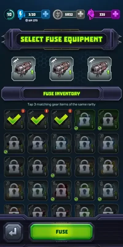Tap the last locked item in first row
The width and height of the screenshot is (123, 247).
pyautogui.click(x=109, y=119)
